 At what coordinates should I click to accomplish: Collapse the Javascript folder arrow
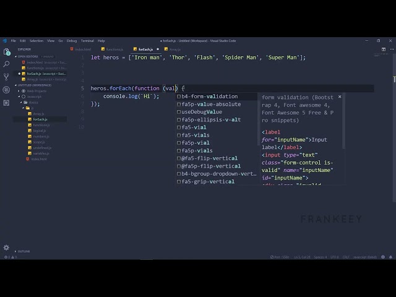[x=19, y=97]
